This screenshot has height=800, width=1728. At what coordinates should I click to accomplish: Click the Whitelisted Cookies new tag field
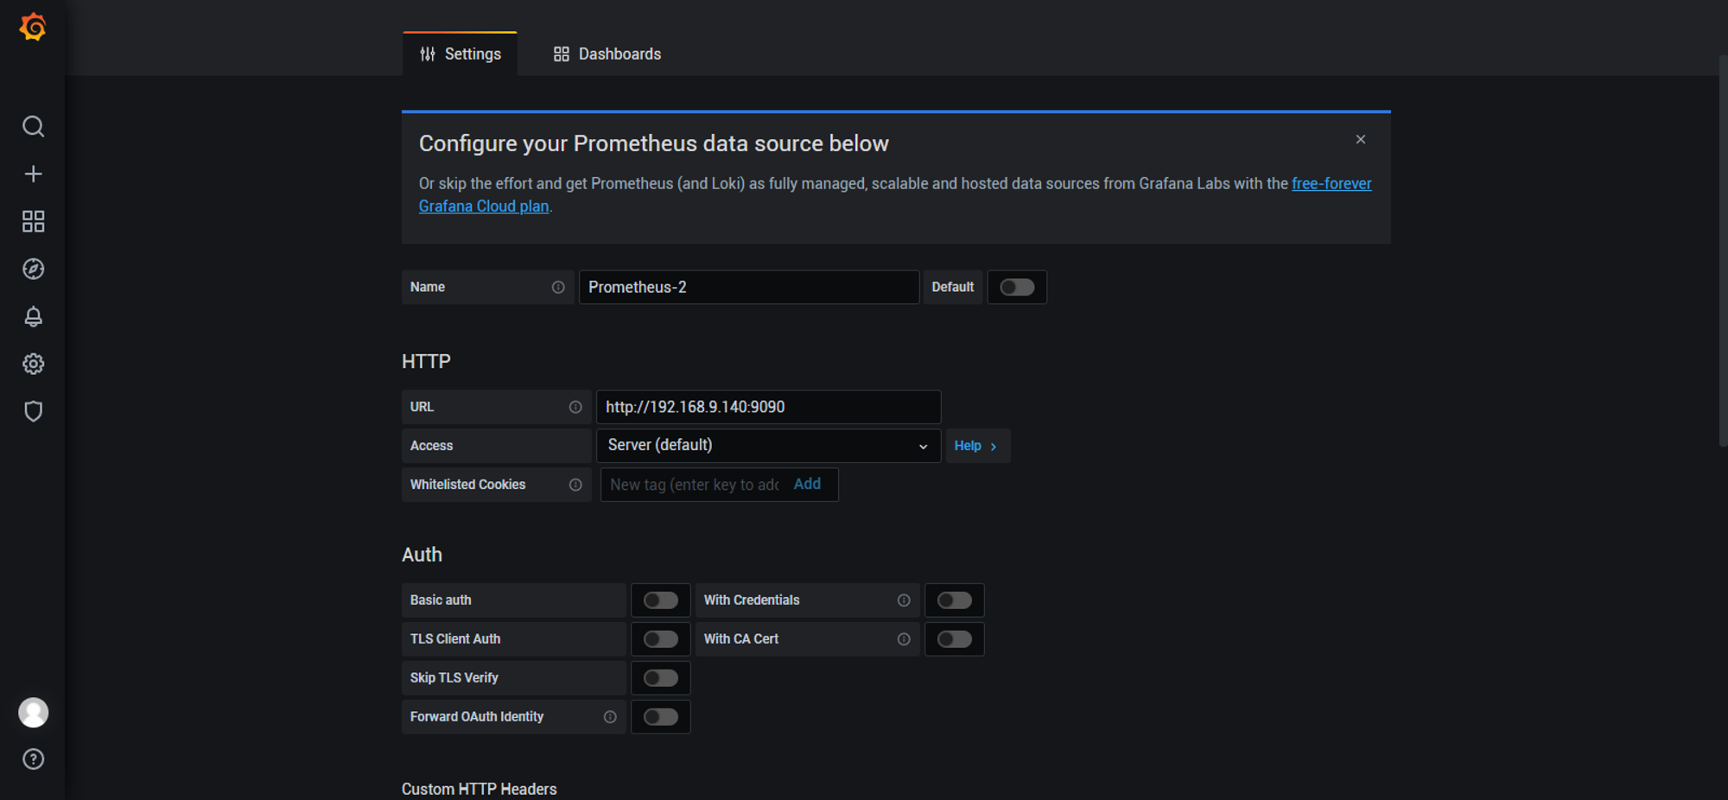(695, 485)
